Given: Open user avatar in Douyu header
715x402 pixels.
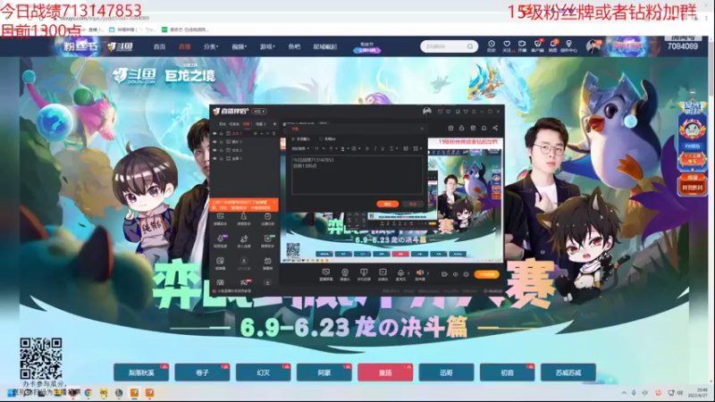Looking at the screenshot, I should pyautogui.click(x=593, y=46).
